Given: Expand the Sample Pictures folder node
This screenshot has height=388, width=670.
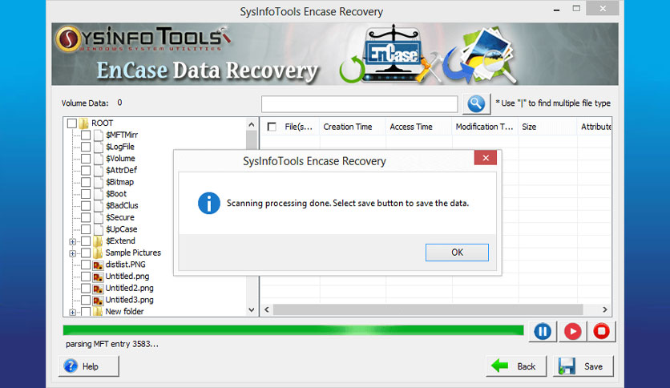Looking at the screenshot, I should point(73,253).
